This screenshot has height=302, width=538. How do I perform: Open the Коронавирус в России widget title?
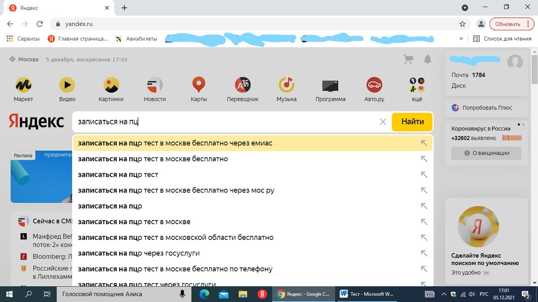click(481, 128)
